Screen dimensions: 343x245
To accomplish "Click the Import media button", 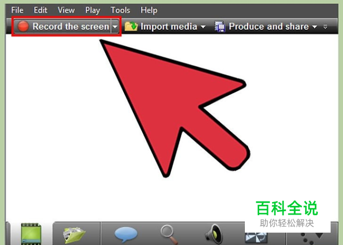I will (161, 26).
